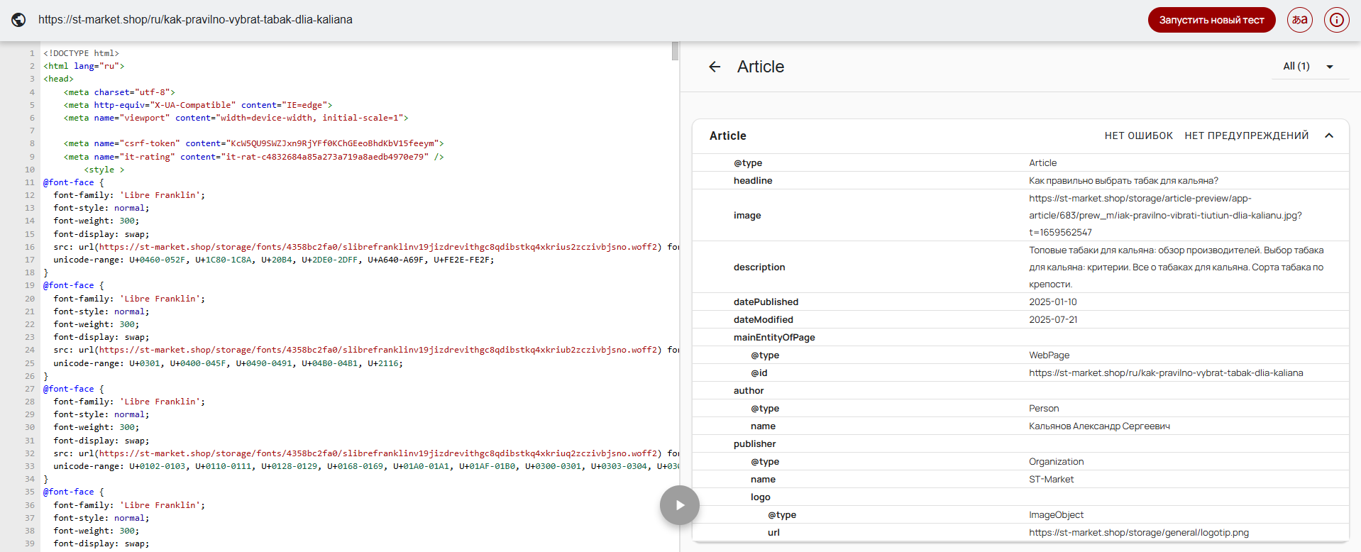Screen dimensions: 1361x552
Task: Click the globe icon beside the URL
Action: (19, 20)
